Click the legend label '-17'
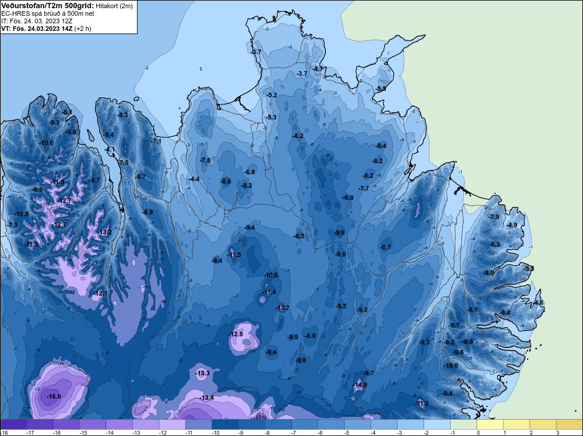583x436 pixels. pos(30,433)
